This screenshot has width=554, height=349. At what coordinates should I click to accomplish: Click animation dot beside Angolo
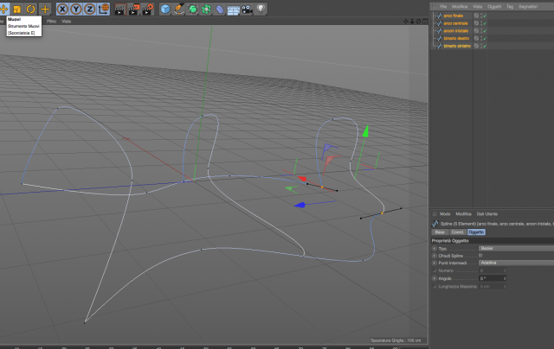[435, 278]
